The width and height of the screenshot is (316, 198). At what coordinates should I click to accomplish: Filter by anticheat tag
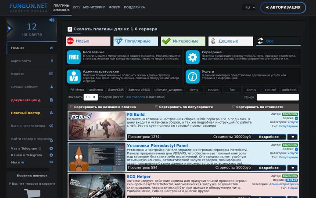pyautogui.click(x=289, y=90)
